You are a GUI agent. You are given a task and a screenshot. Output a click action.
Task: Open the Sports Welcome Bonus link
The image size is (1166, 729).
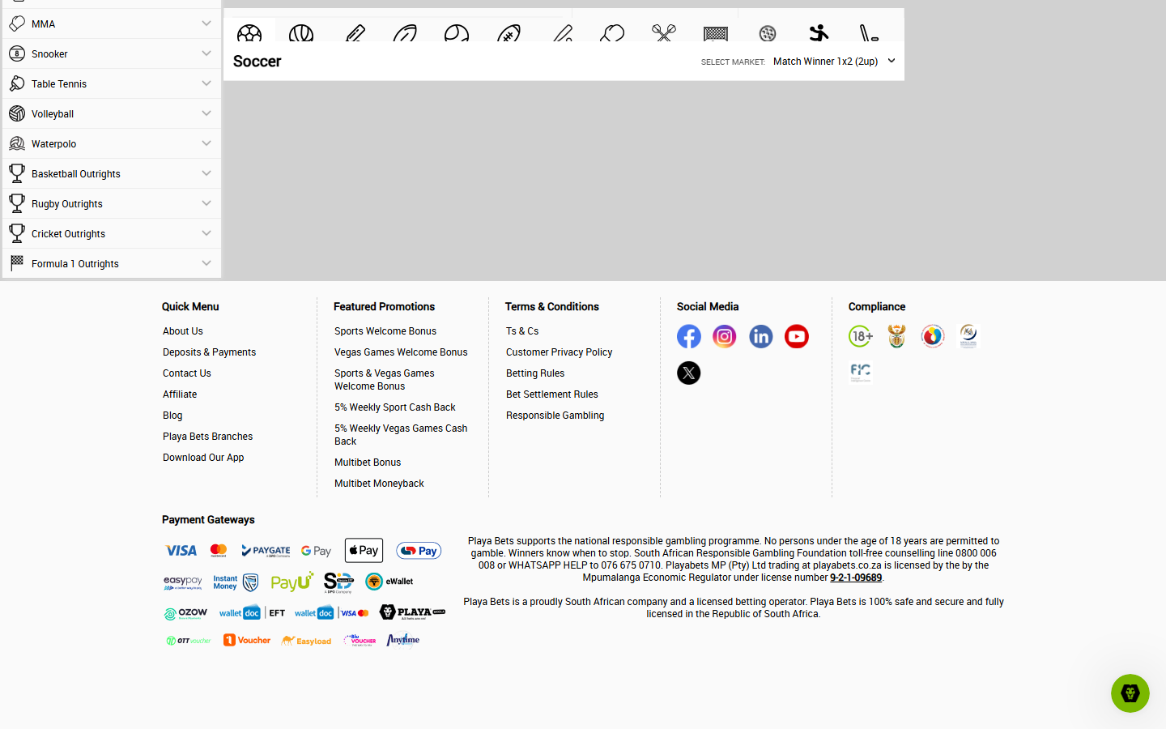pos(385,331)
